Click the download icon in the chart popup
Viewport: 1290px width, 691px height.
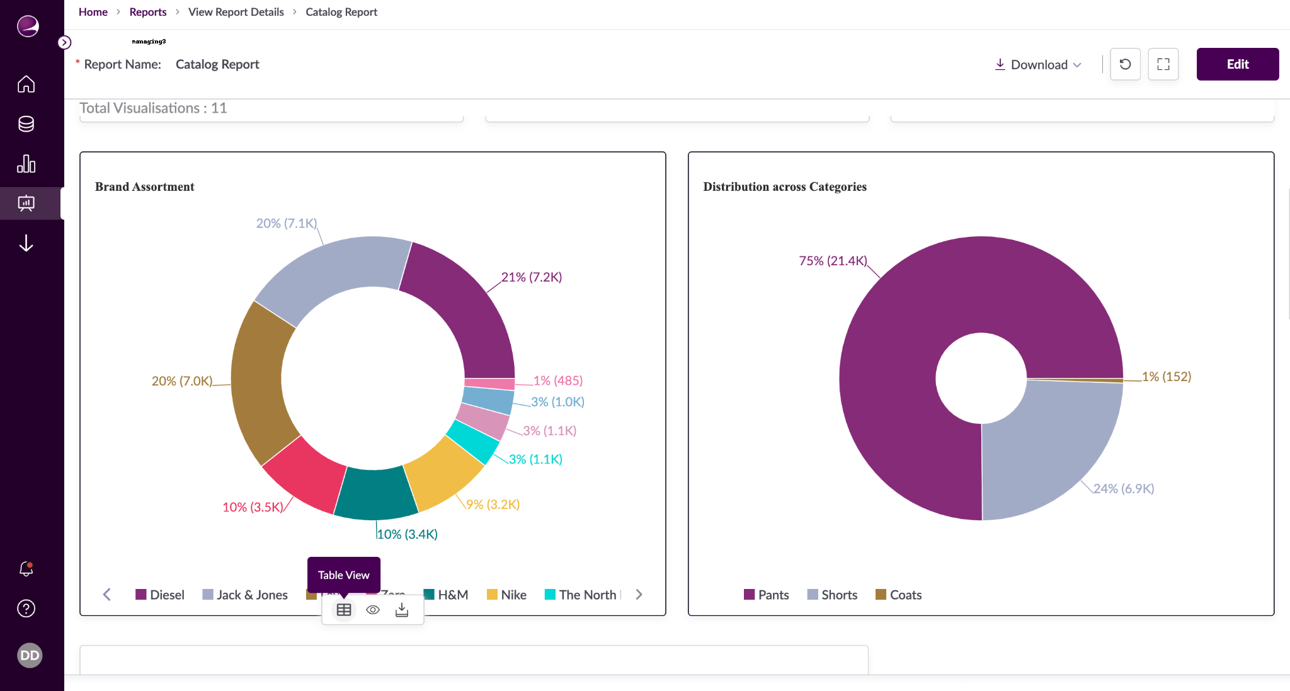(401, 609)
